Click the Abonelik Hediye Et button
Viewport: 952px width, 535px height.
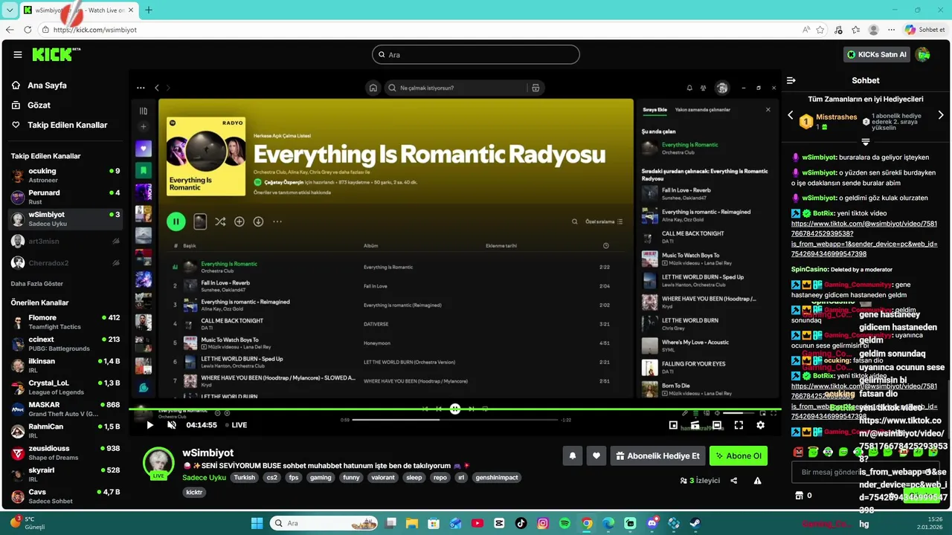(657, 455)
